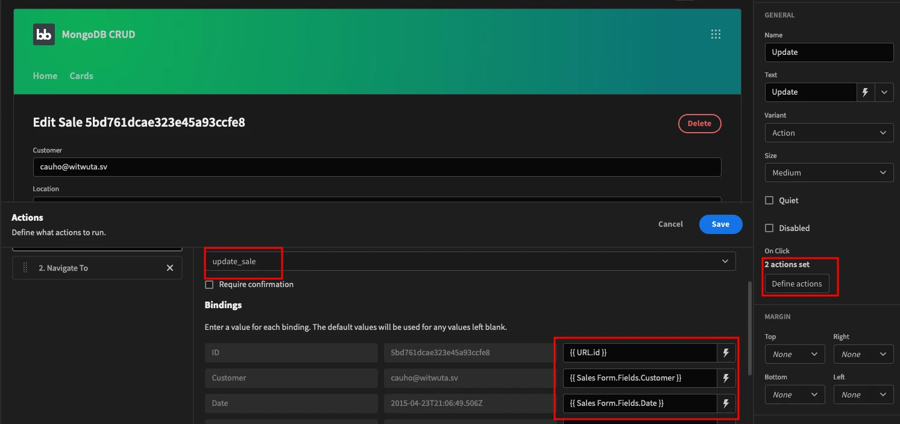Image resolution: width=900 pixels, height=424 pixels.
Task: Grab the Navigate To drag handle
Action: pyautogui.click(x=25, y=268)
